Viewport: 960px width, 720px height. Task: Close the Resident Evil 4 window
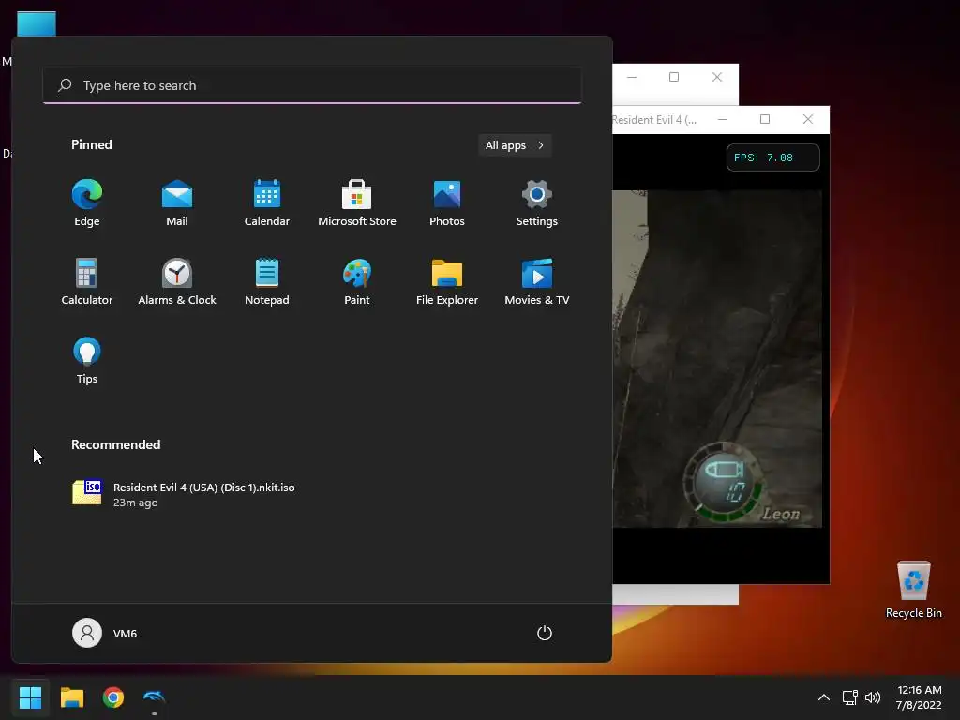point(808,119)
